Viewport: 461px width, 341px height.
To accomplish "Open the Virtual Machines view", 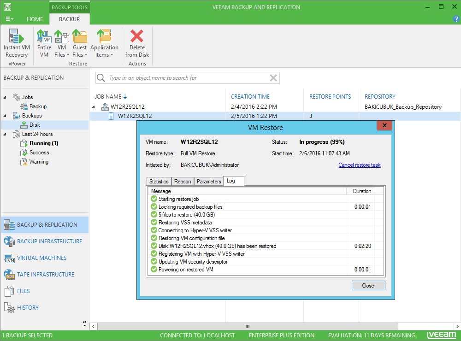I will (x=41, y=258).
